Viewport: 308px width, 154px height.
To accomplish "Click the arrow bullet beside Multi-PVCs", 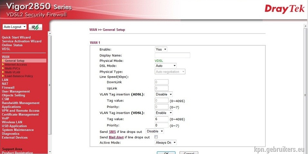I will pos(3,69).
